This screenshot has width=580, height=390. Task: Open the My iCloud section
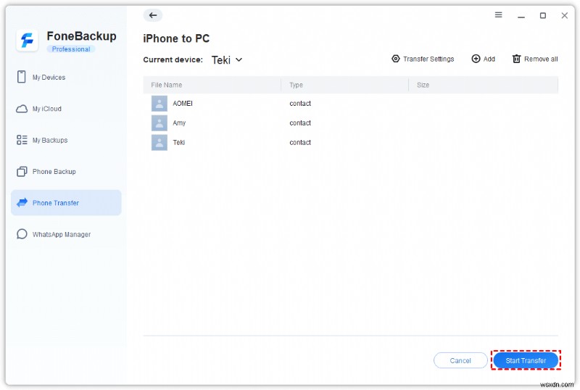(x=66, y=109)
